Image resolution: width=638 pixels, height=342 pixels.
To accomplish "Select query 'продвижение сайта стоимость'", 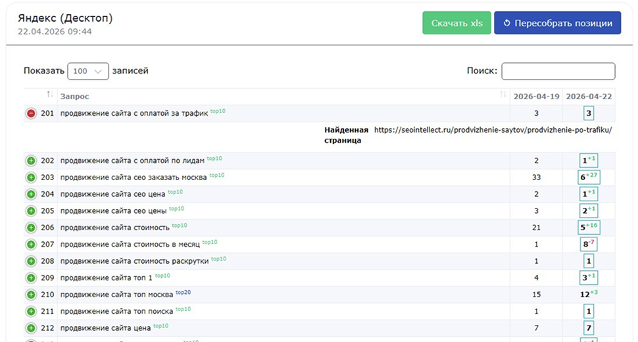I will [x=114, y=228].
